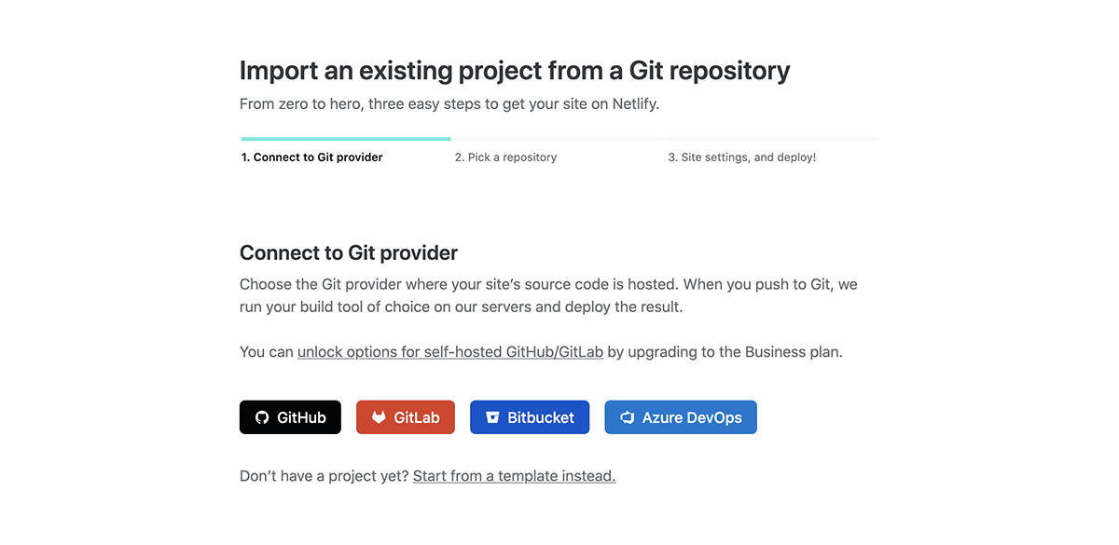1119x545 pixels.
Task: Click the grey progress bar above step three
Action: tap(772, 139)
